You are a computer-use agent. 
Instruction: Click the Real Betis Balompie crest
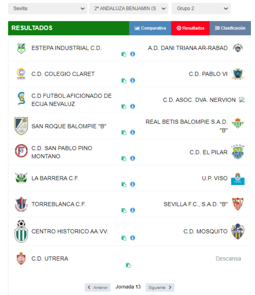point(237,123)
